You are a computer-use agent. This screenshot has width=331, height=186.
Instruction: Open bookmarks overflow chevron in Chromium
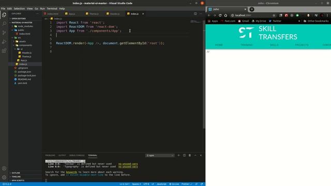coord(299,21)
